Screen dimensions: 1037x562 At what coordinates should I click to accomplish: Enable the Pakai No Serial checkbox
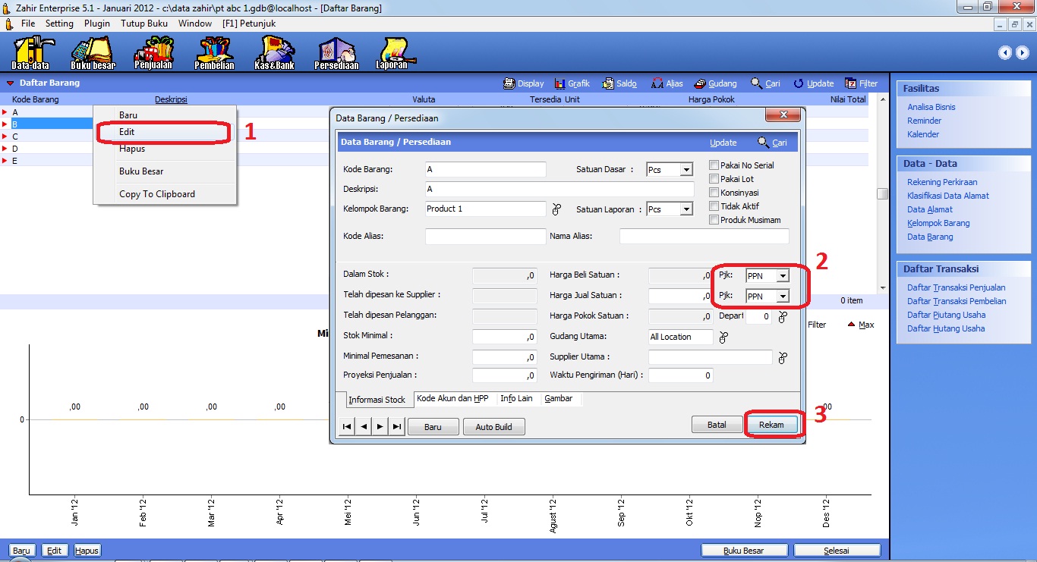(714, 165)
